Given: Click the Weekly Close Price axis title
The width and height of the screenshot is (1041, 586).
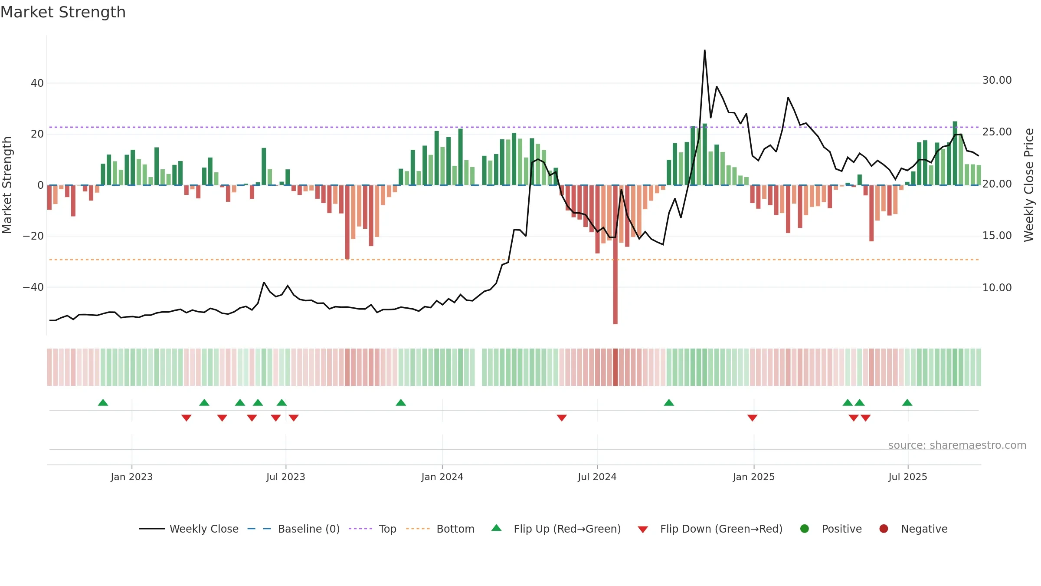Looking at the screenshot, I should coord(1029,185).
